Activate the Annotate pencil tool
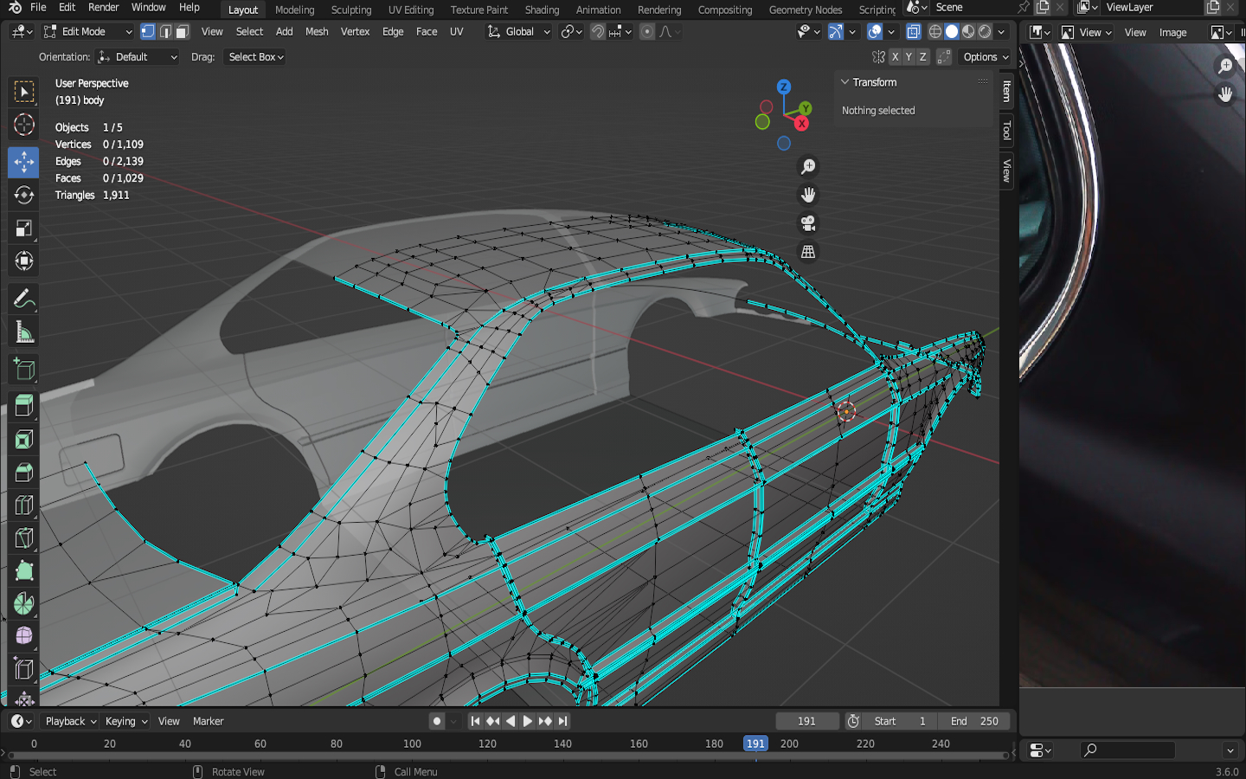This screenshot has height=779, width=1246. [x=23, y=299]
